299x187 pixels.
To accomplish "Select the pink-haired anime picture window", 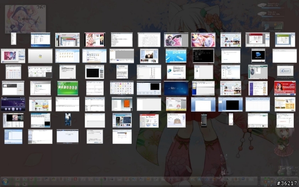I will [203, 40].
